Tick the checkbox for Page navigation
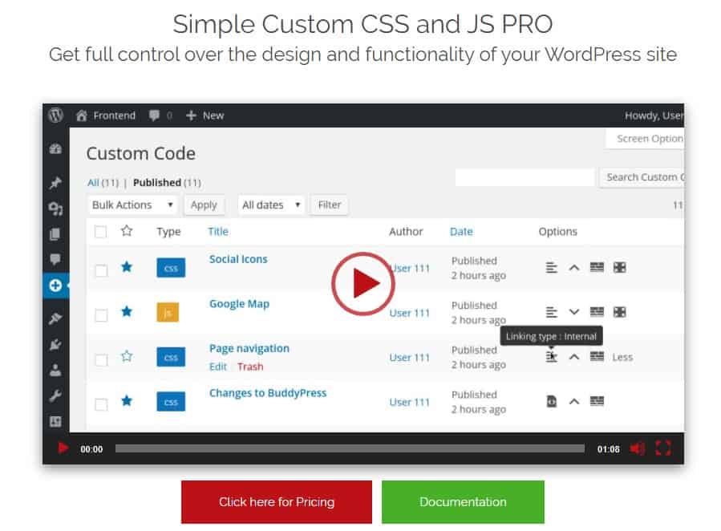Image resolution: width=721 pixels, height=531 pixels. click(101, 360)
